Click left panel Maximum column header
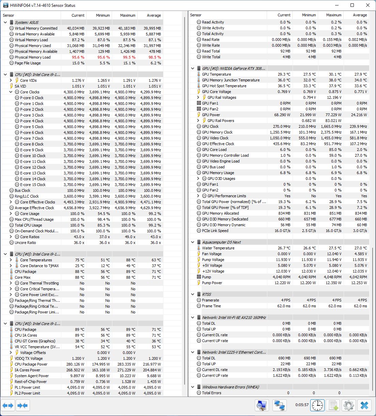 point(125,15)
